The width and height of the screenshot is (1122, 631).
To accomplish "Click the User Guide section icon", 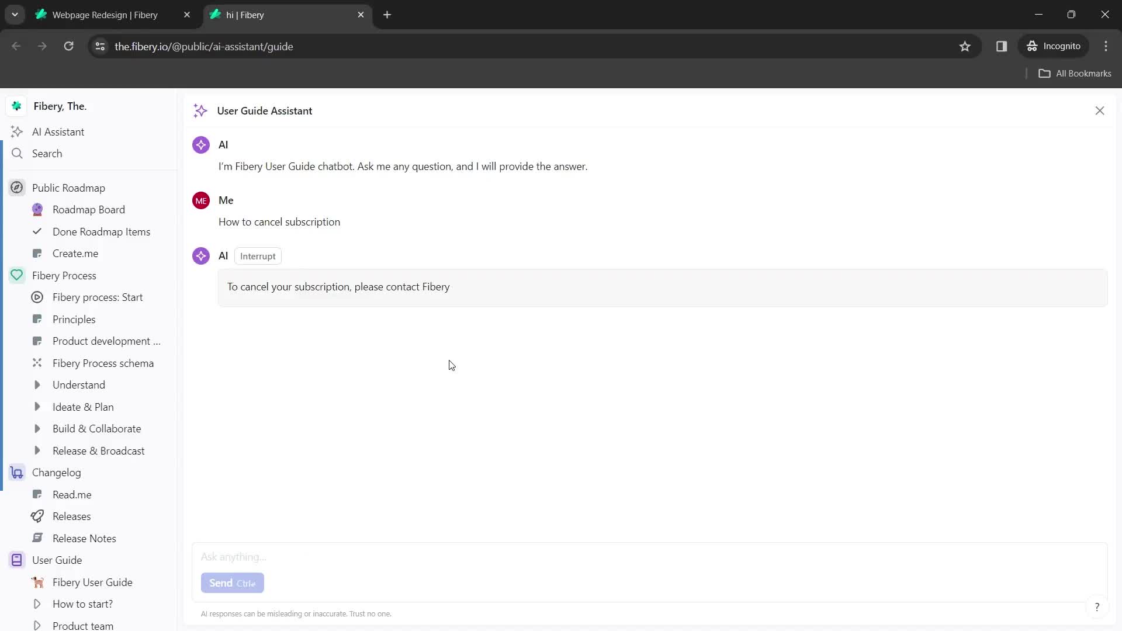I will point(17,559).
